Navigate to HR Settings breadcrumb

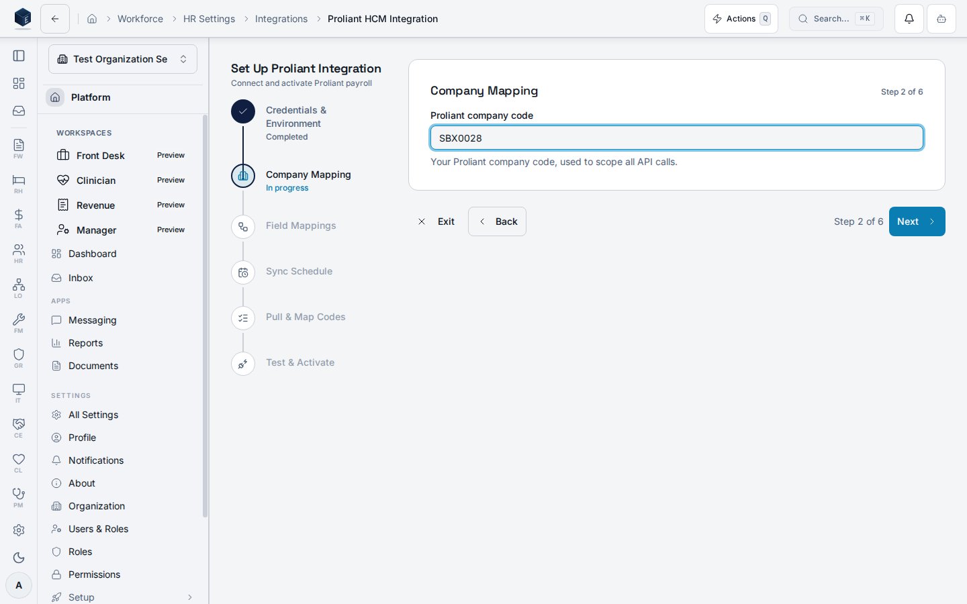[x=209, y=19]
